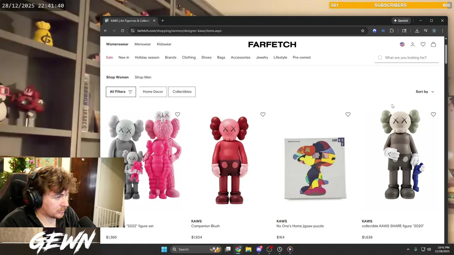
Task: Add the 2022 figure set to wishlist
Action: 178,114
